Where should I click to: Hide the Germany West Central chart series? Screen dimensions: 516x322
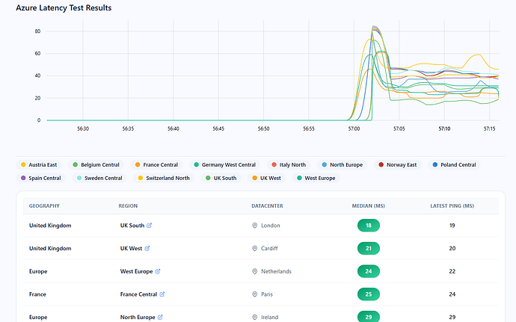224,165
